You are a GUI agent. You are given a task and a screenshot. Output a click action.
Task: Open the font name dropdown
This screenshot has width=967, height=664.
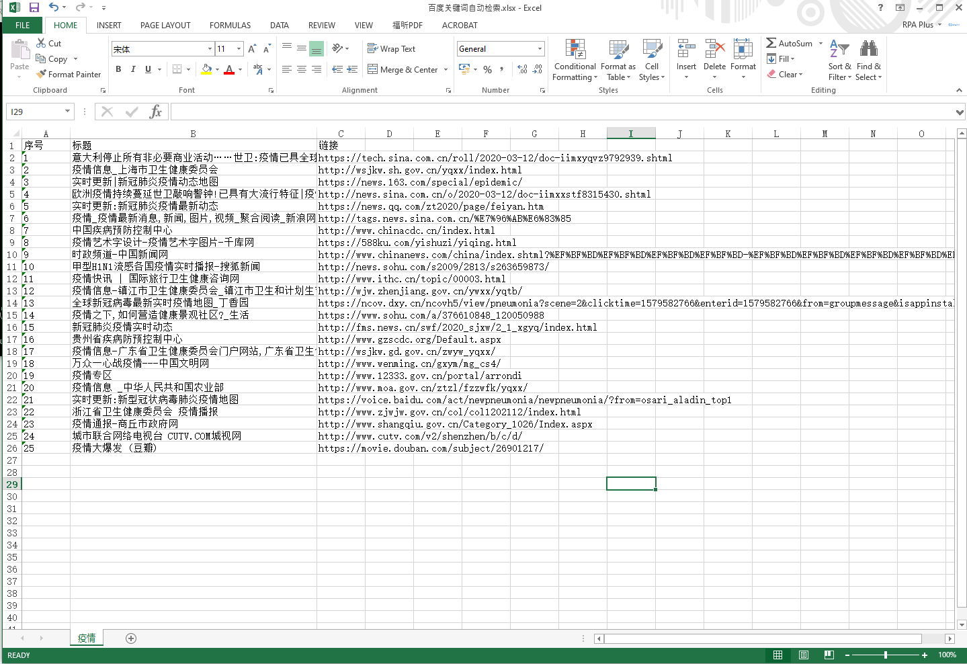pos(210,49)
